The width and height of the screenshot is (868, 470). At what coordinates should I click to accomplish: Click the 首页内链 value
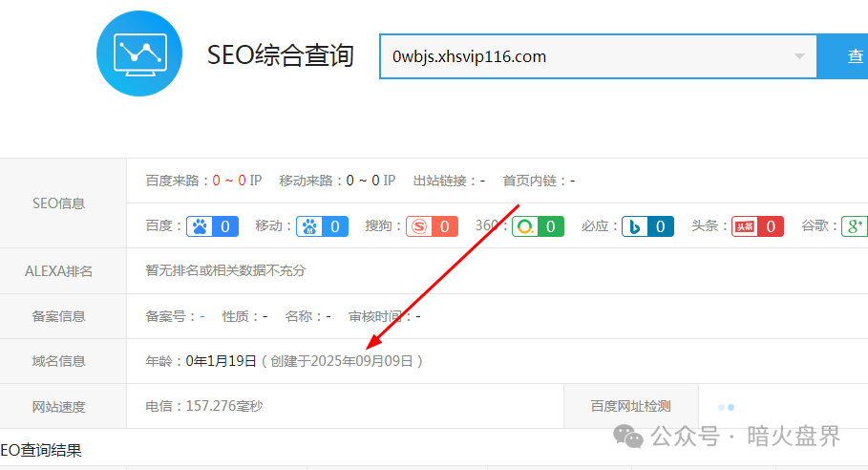pyautogui.click(x=572, y=181)
